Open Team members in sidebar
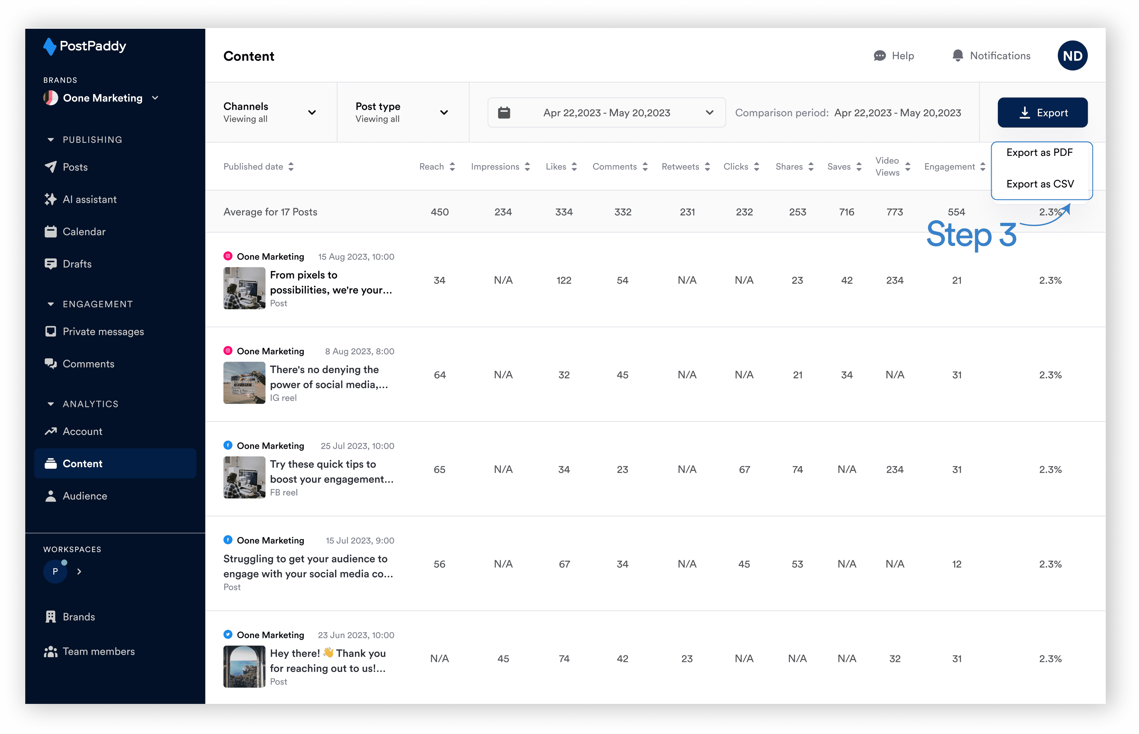Image resolution: width=1139 pixels, height=734 pixels. click(98, 652)
